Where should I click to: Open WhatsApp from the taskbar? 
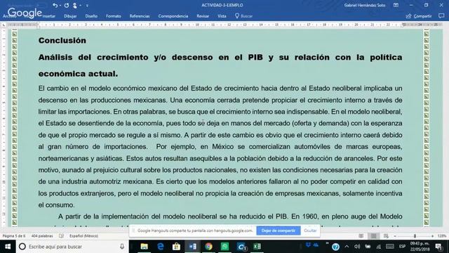pos(224,247)
